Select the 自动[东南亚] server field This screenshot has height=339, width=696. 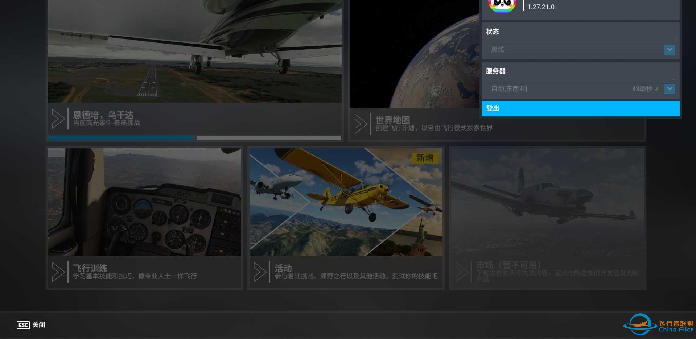[x=580, y=89]
